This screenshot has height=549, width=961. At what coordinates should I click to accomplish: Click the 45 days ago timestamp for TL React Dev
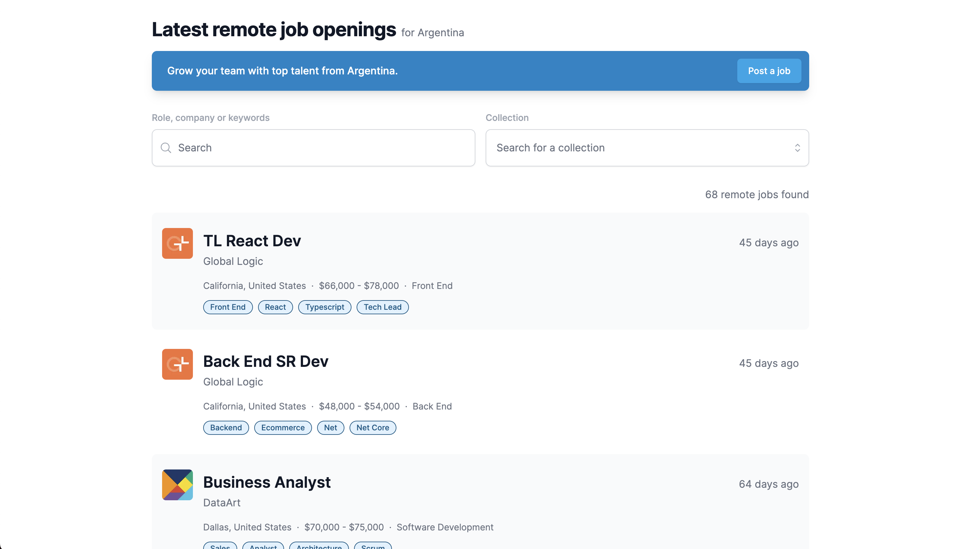pyautogui.click(x=768, y=242)
